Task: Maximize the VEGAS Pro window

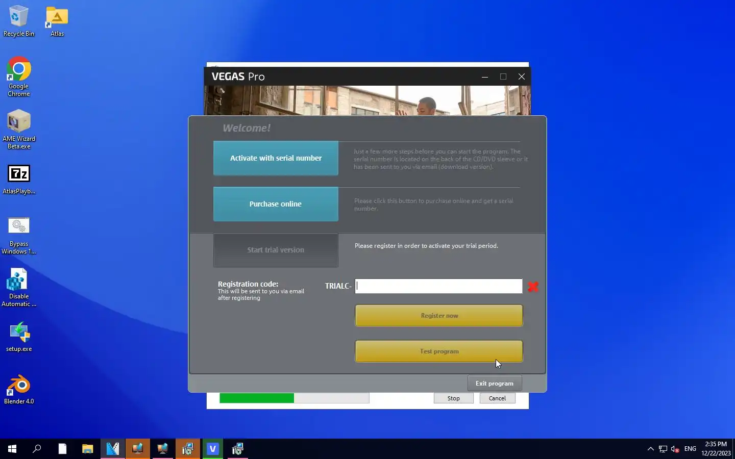Action: pos(503,76)
